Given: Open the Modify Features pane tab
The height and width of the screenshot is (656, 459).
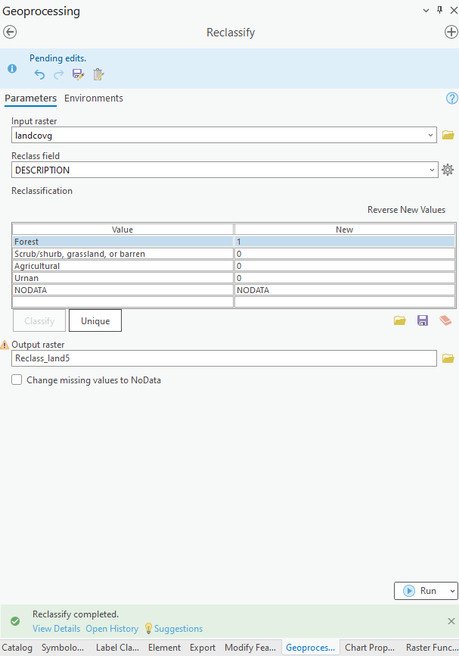Looking at the screenshot, I should point(250,648).
